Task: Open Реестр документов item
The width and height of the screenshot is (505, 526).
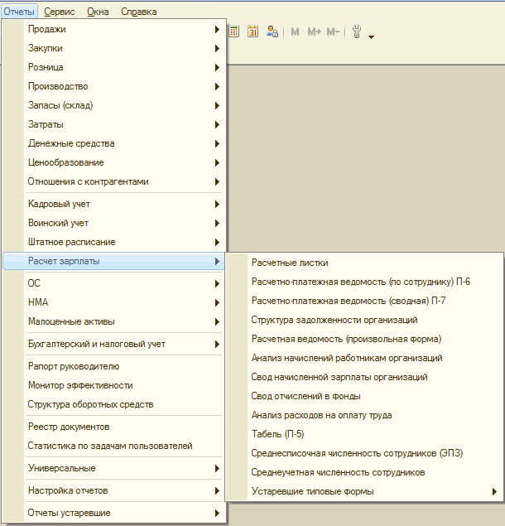Action: (x=68, y=427)
